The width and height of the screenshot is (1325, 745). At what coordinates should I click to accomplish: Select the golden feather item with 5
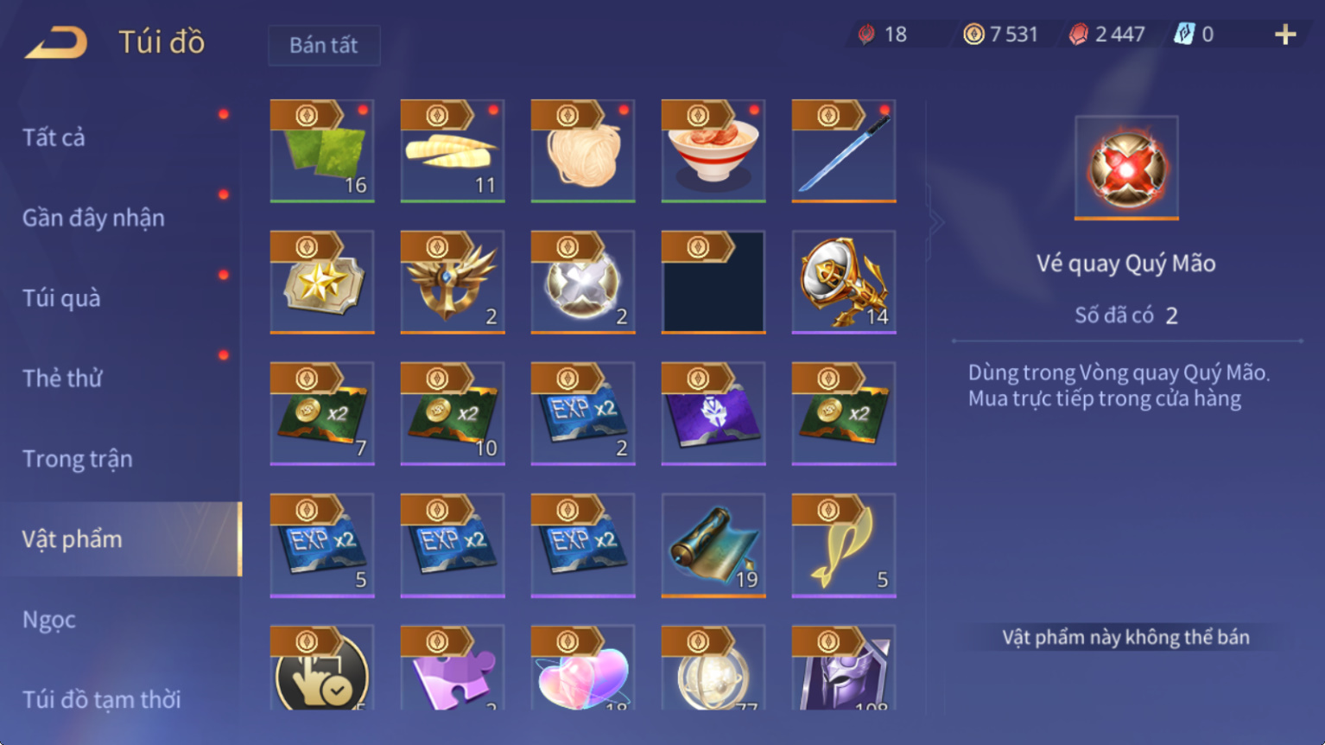coord(844,545)
